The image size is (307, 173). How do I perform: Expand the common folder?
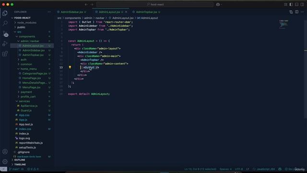coord(26,64)
